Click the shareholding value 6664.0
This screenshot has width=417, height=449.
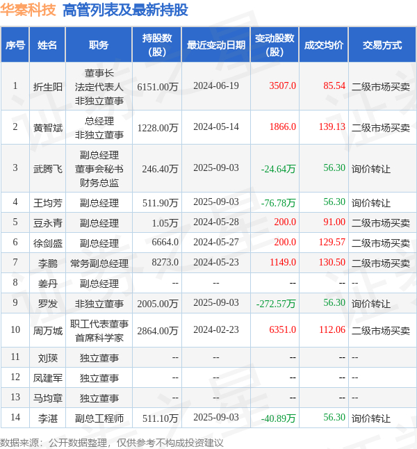coord(165,243)
